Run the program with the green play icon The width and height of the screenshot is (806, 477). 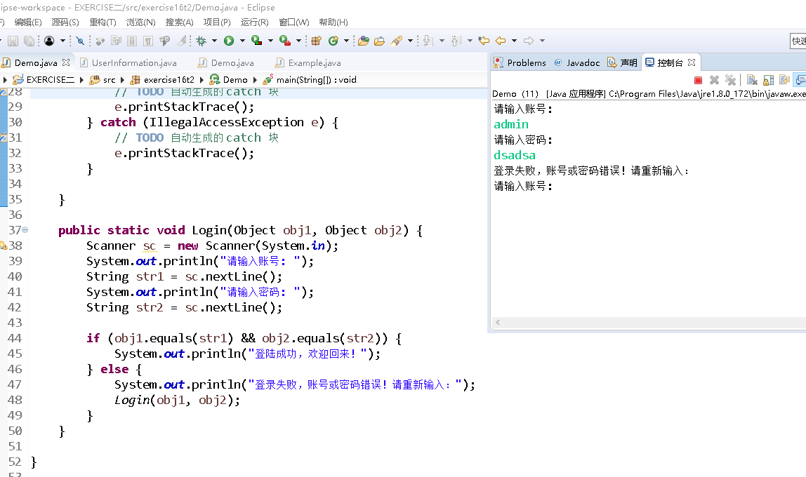click(229, 41)
